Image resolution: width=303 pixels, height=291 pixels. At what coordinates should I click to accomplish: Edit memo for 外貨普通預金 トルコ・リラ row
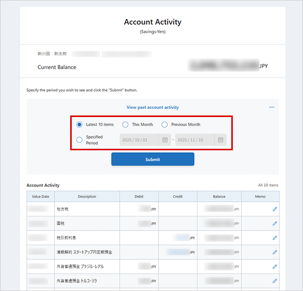(275, 281)
